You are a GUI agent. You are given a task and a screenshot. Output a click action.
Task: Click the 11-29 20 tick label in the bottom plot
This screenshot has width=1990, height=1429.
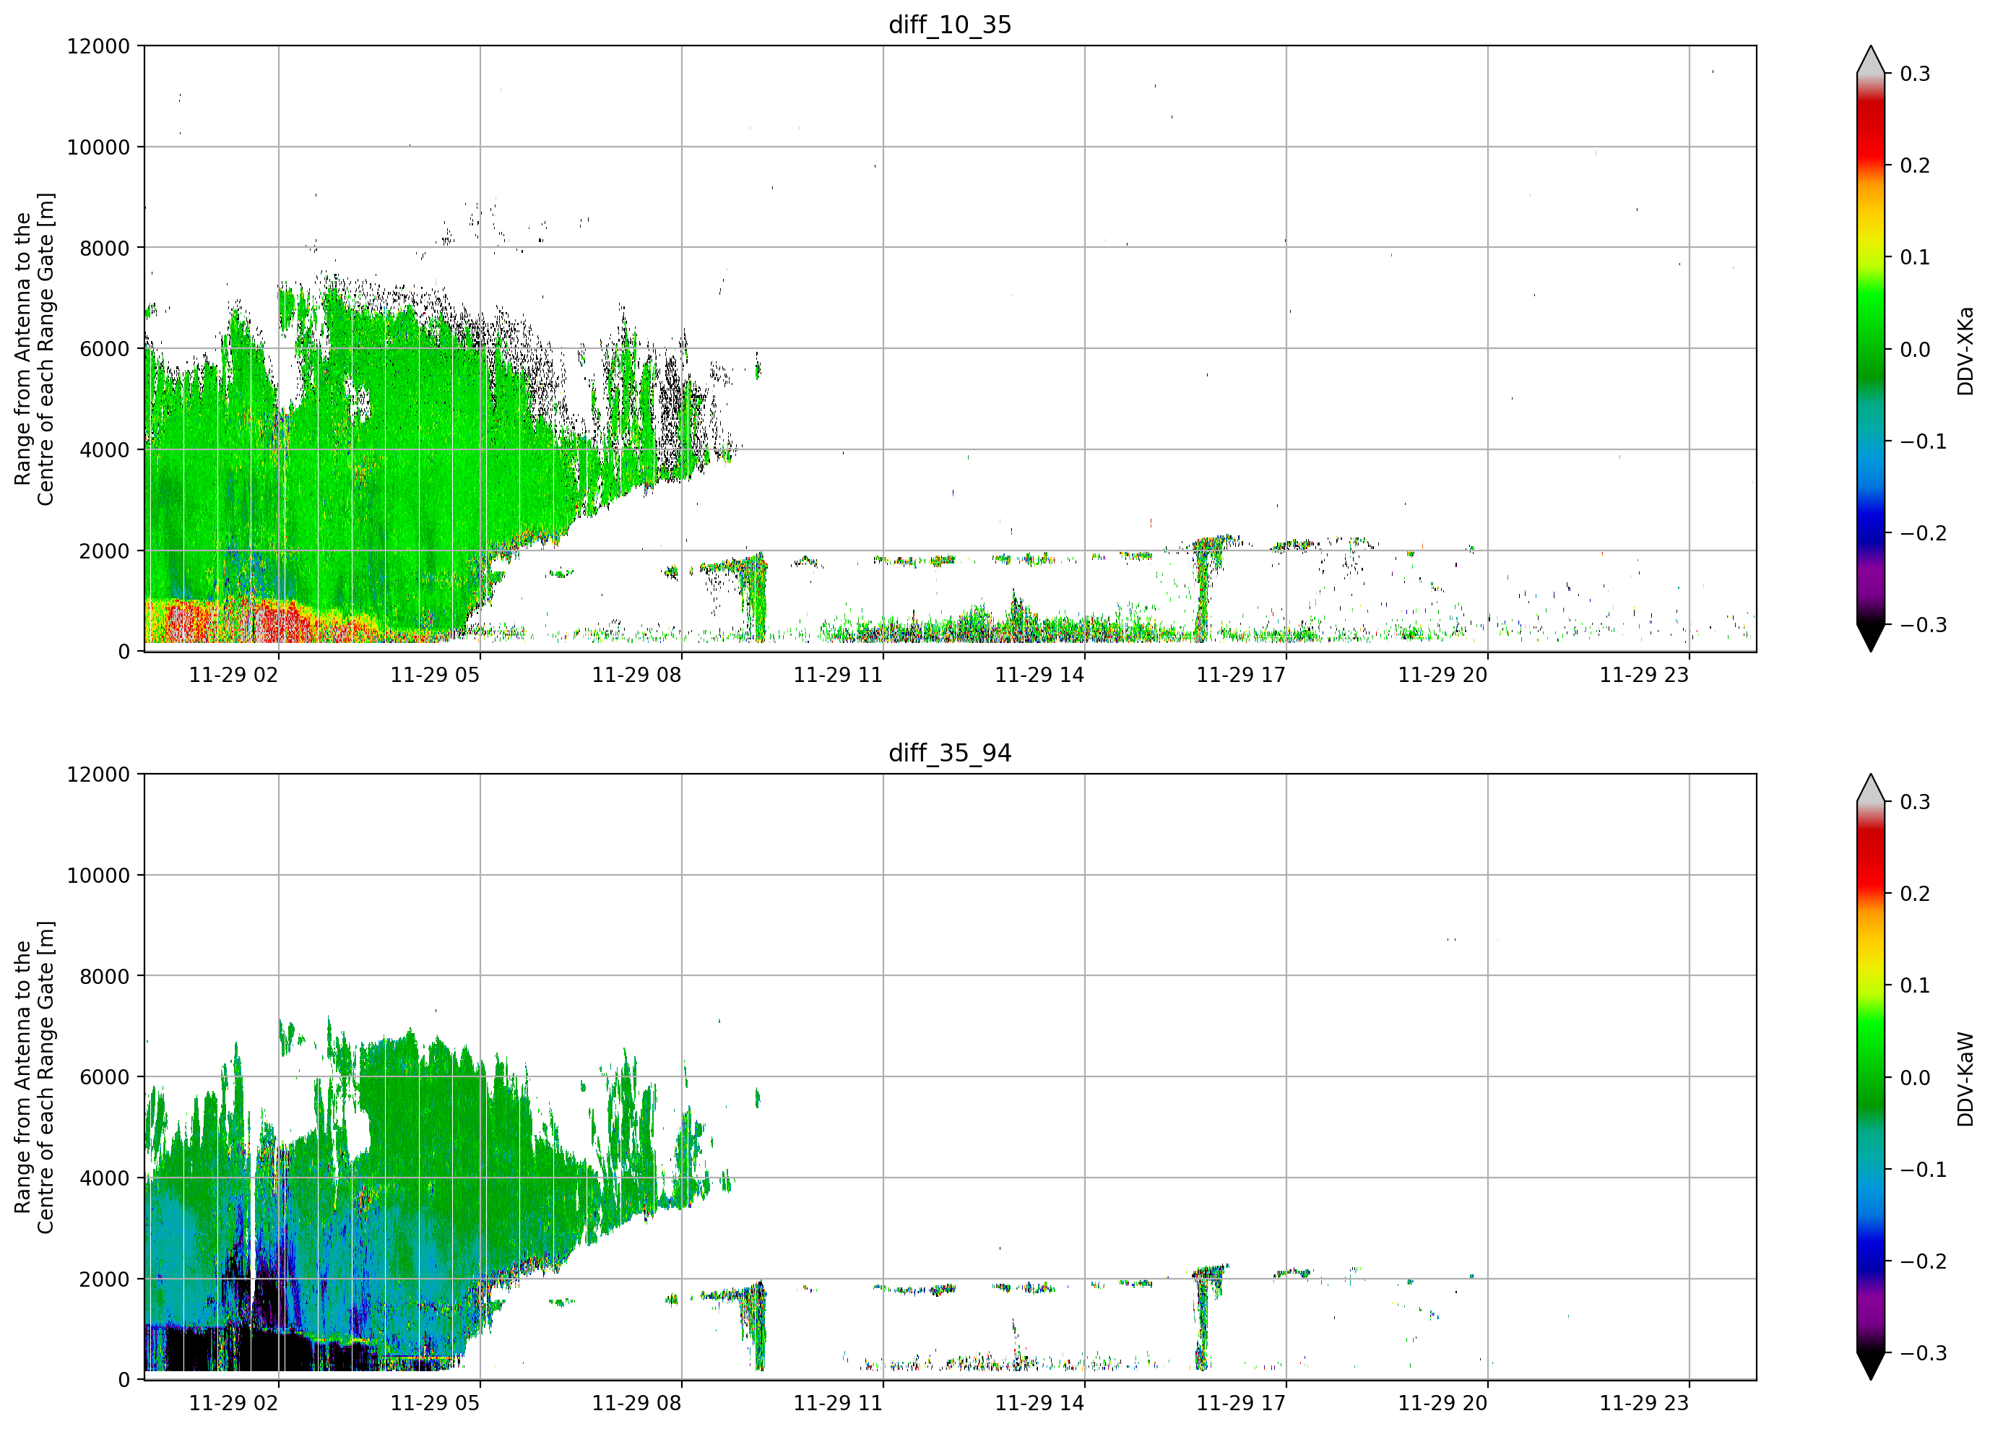point(1442,1404)
